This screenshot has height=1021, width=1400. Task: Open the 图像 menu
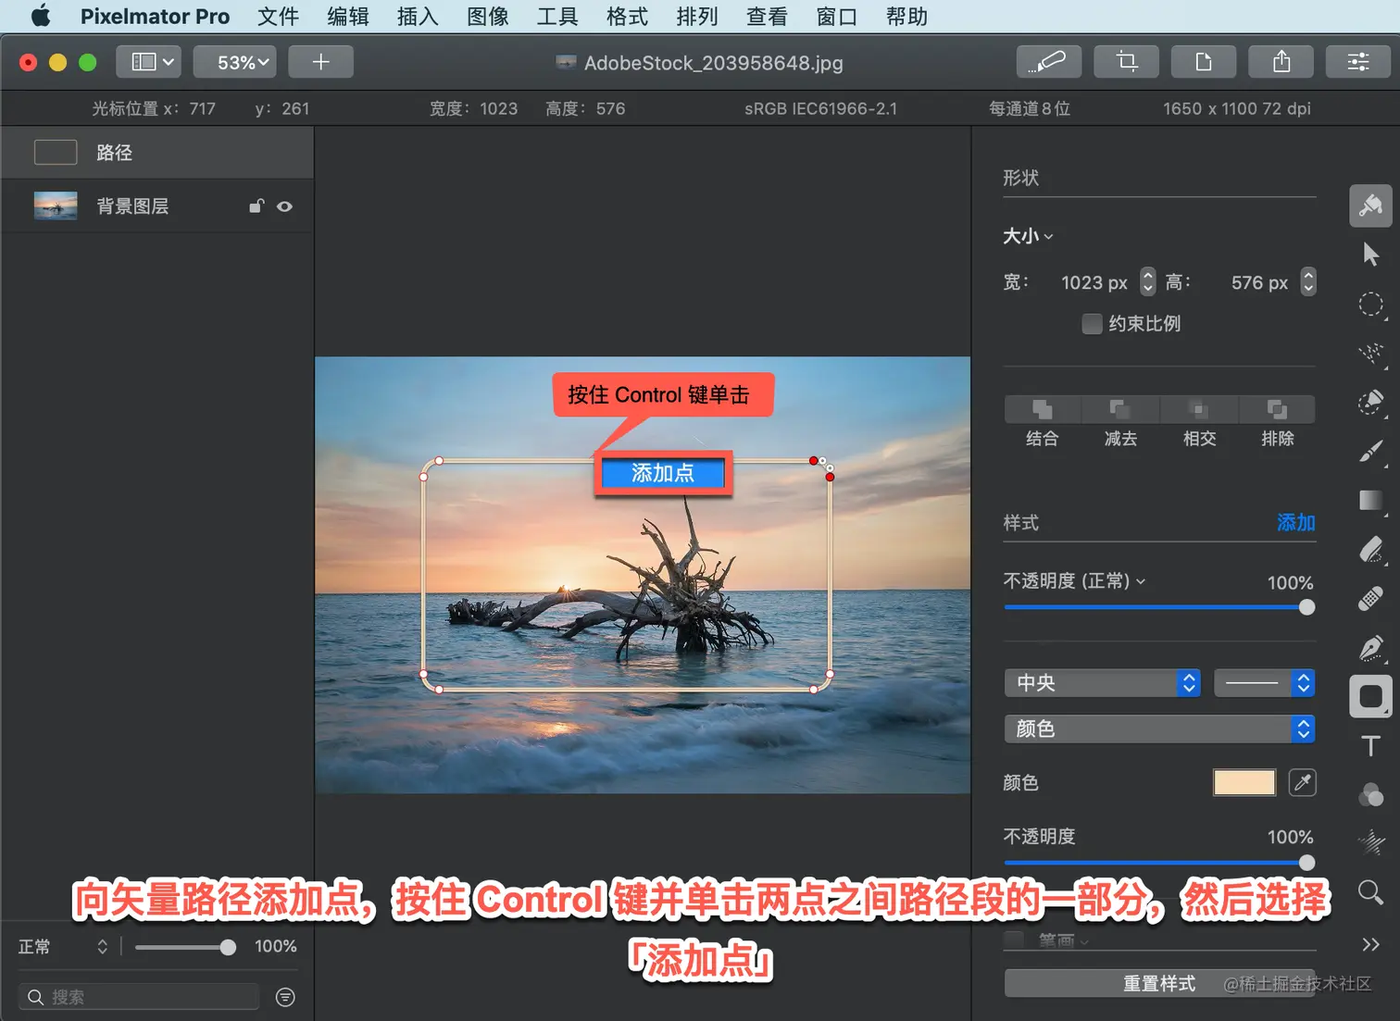click(488, 16)
